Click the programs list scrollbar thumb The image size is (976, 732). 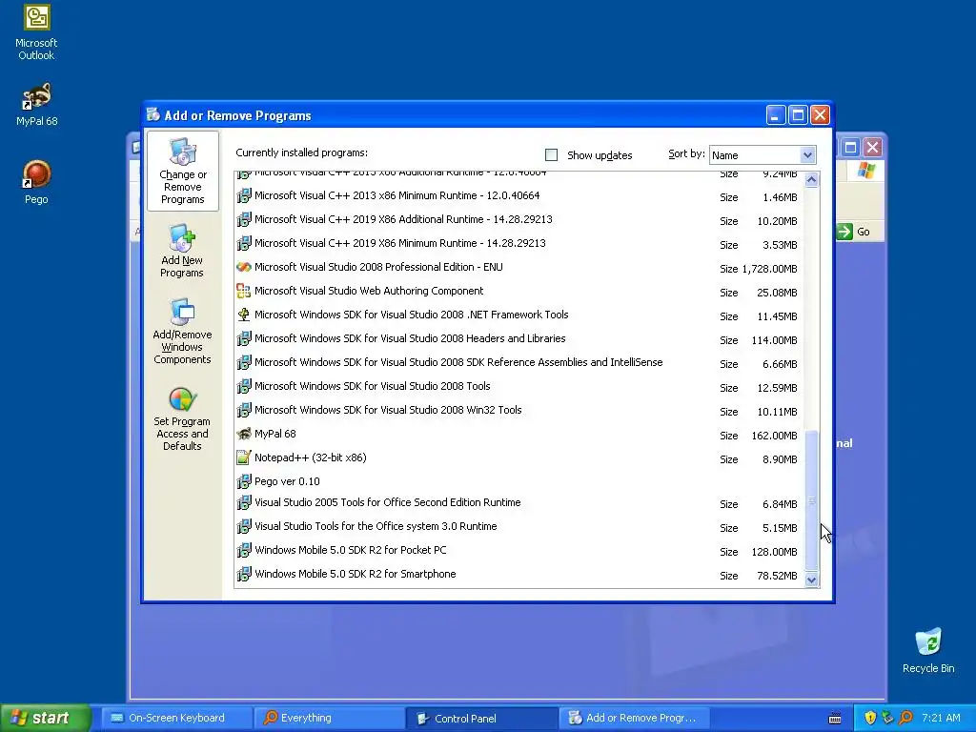tap(811, 499)
